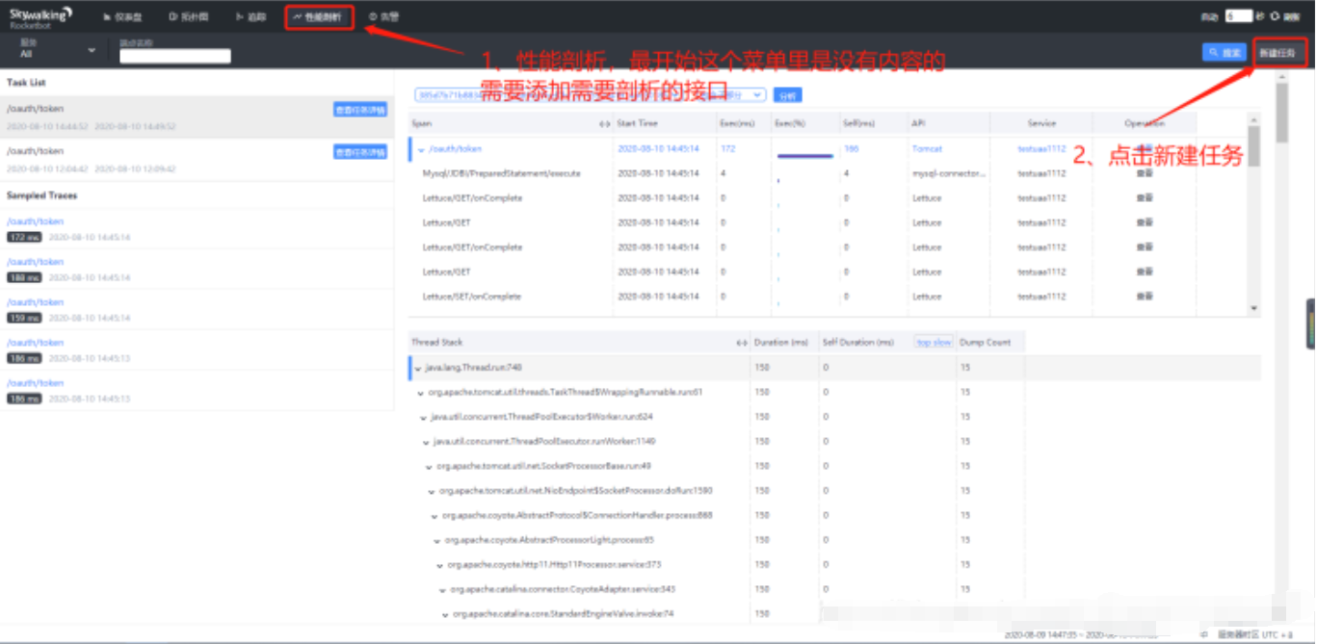Open the 188 ms sampled trace
The width and height of the screenshot is (1317, 644).
tap(197, 270)
